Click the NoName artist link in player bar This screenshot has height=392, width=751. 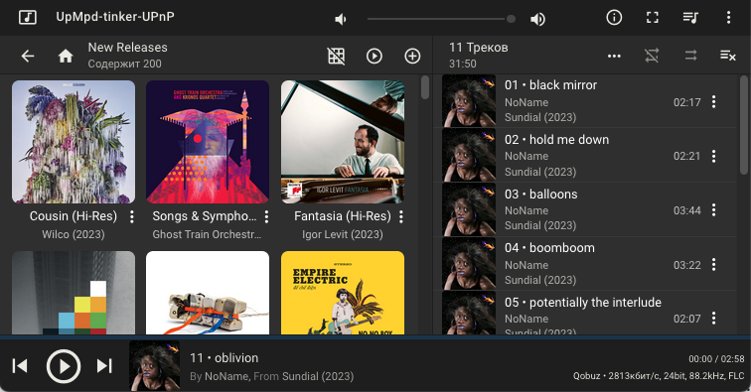(x=226, y=377)
